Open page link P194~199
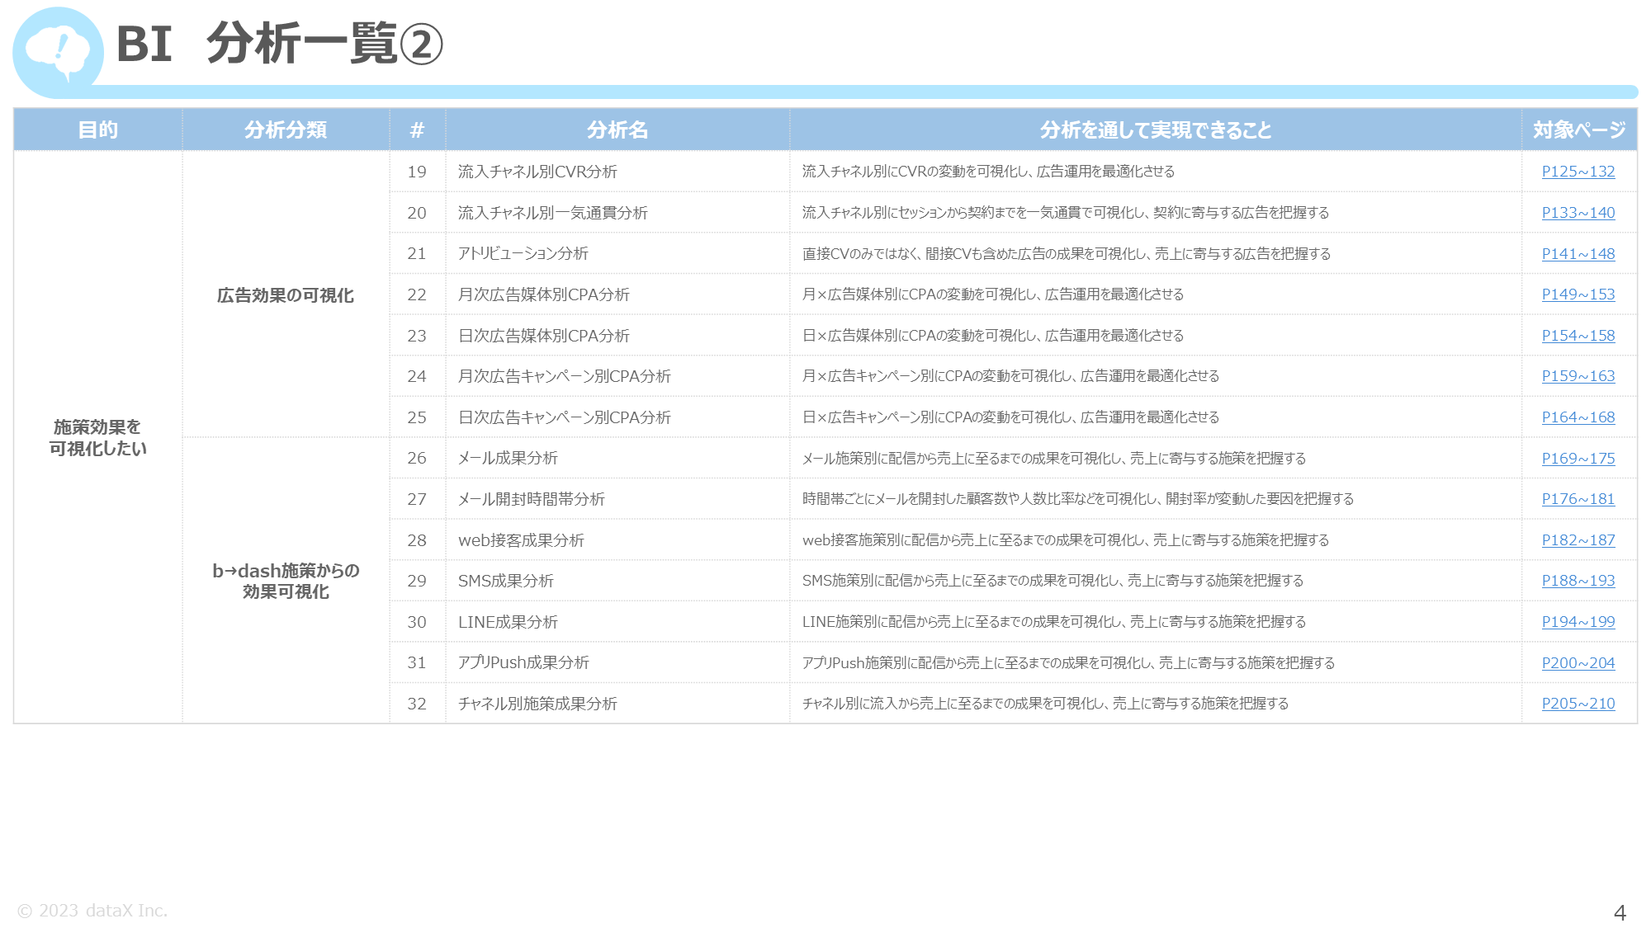 point(1578,622)
